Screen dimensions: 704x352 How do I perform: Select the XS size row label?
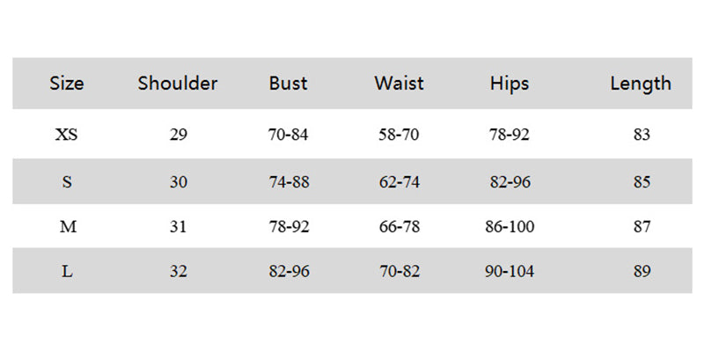pos(67,136)
